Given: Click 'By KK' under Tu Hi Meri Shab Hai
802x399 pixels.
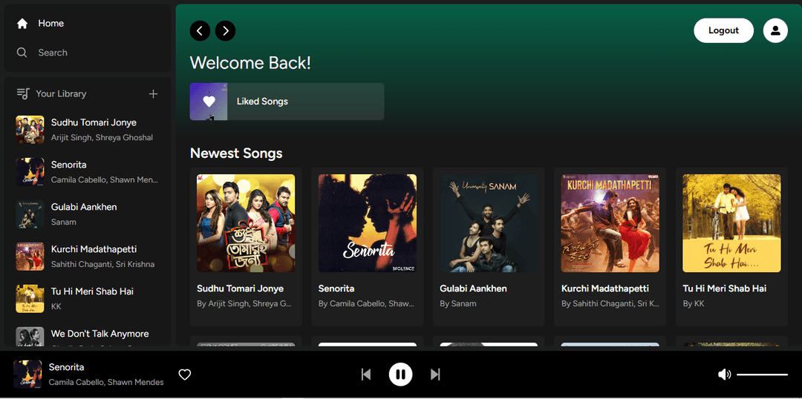Looking at the screenshot, I should pyautogui.click(x=694, y=303).
